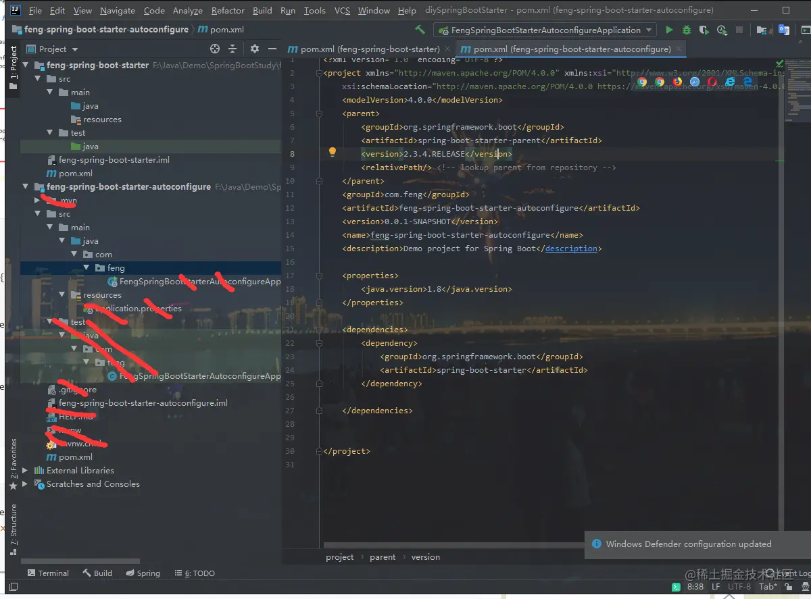Click the project breadcrumb below the editor
Image resolution: width=811 pixels, height=599 pixels.
[x=339, y=557]
